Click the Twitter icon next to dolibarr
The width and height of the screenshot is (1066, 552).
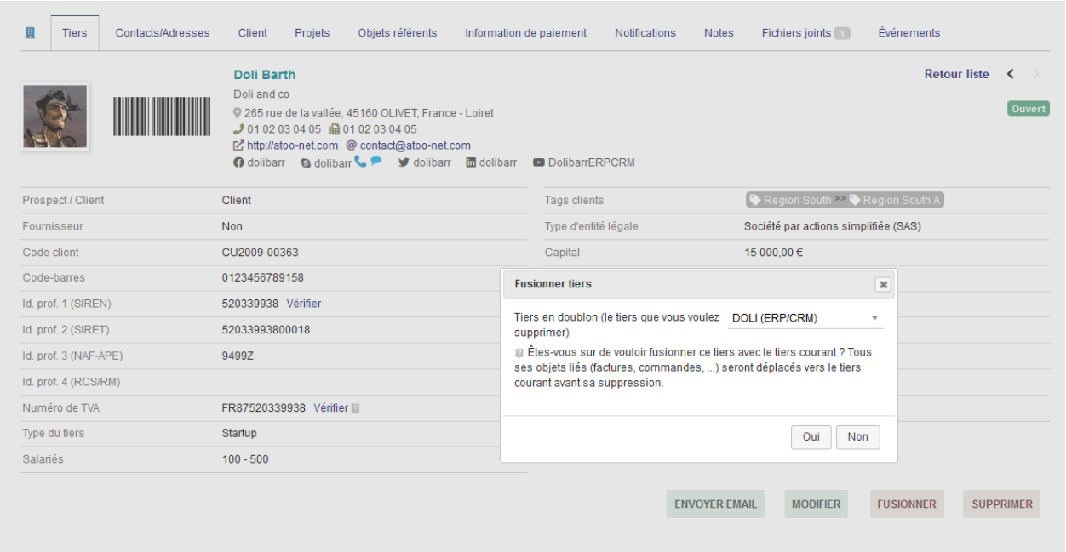[x=404, y=162]
